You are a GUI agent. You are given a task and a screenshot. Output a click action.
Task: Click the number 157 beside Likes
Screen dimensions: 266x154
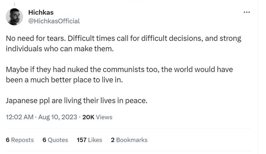tap(81, 140)
